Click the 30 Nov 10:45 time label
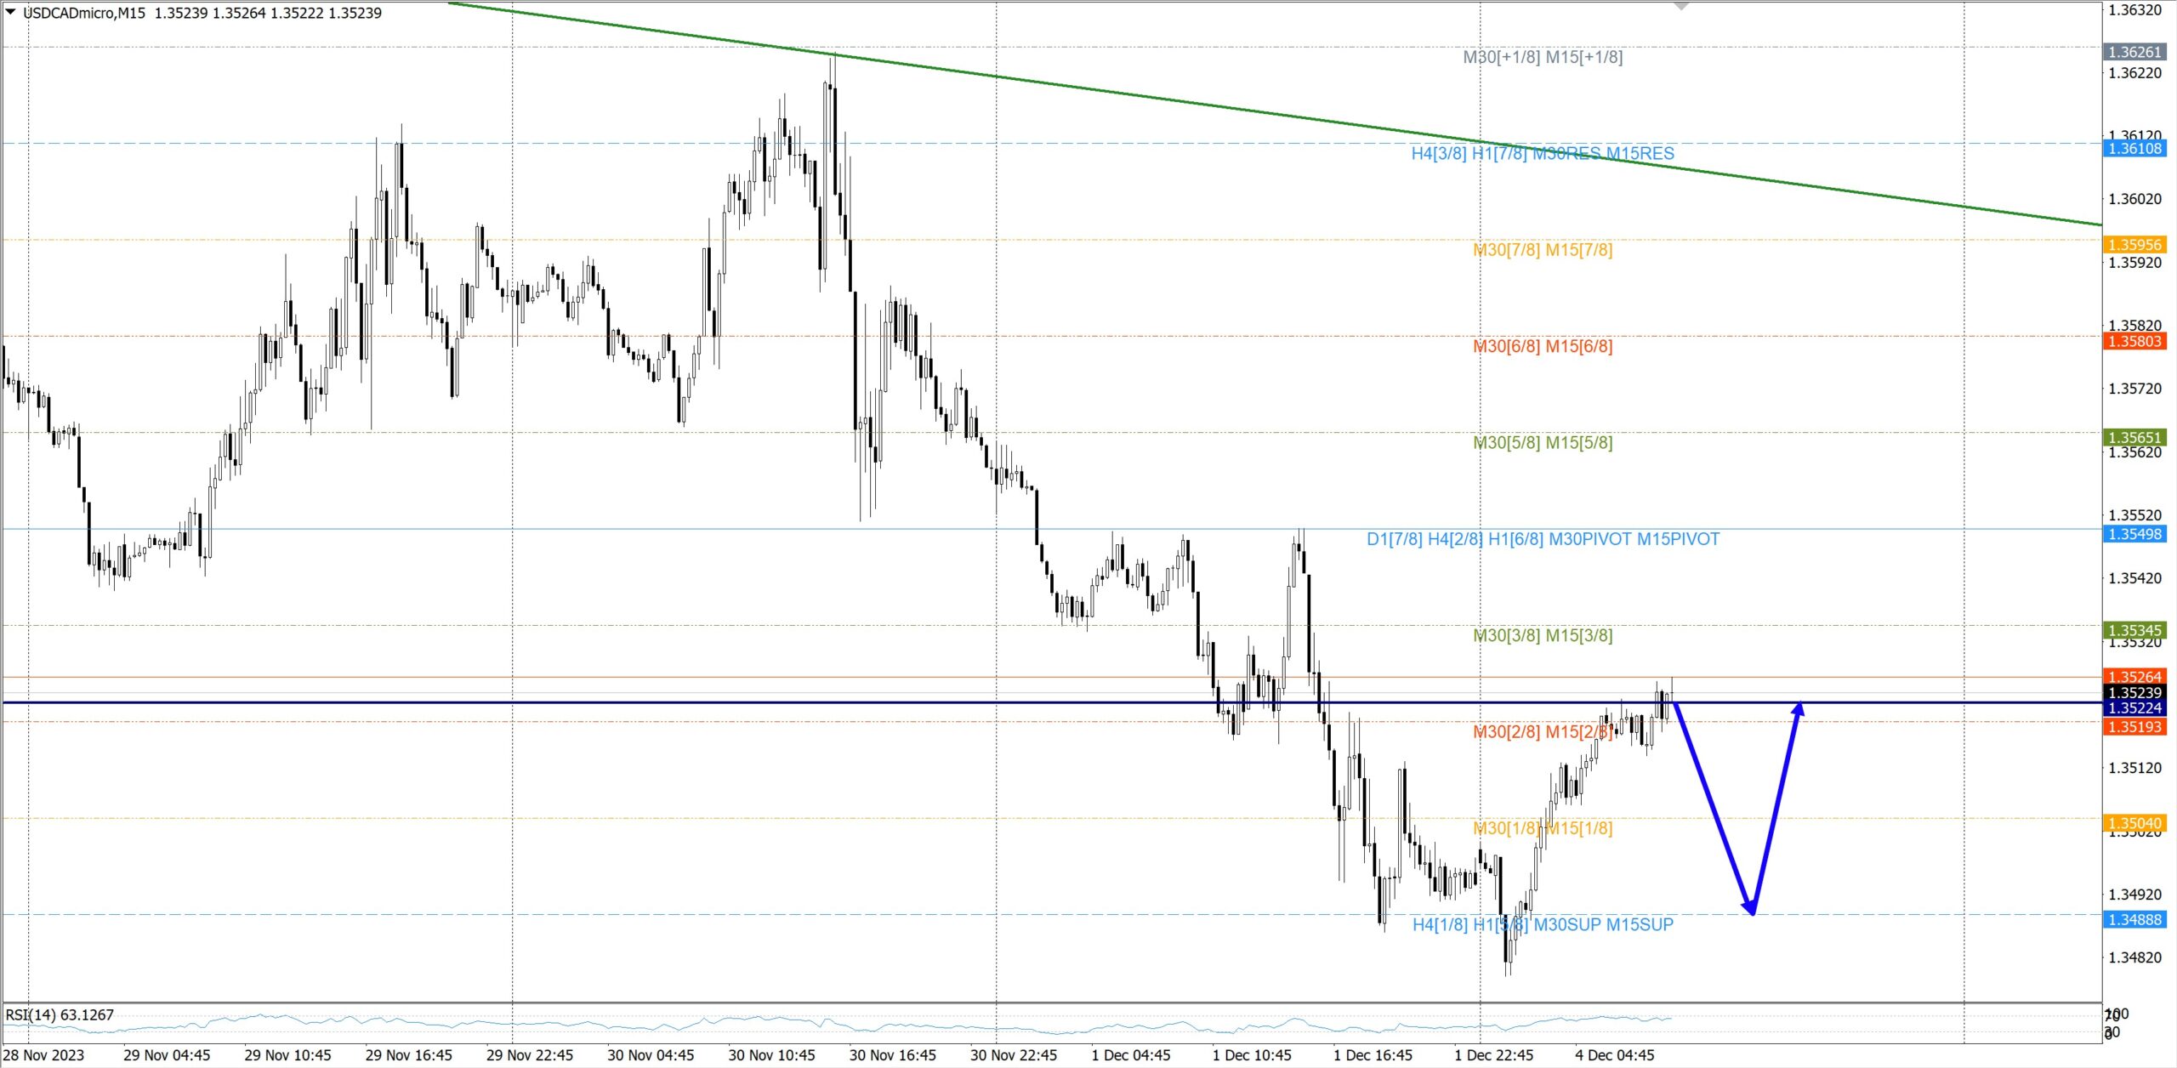 point(771,1055)
